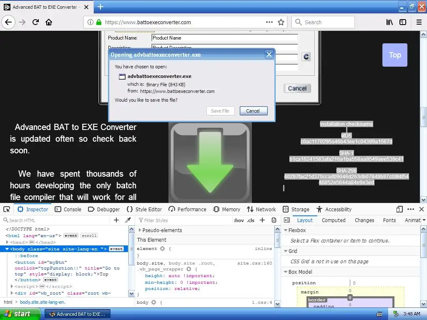The width and height of the screenshot is (427, 320).
Task: Click the green download arrow image
Action: (x=210, y=162)
